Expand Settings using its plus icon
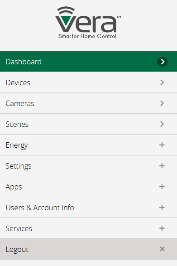Screen dimensions: 177x266 click(x=162, y=166)
